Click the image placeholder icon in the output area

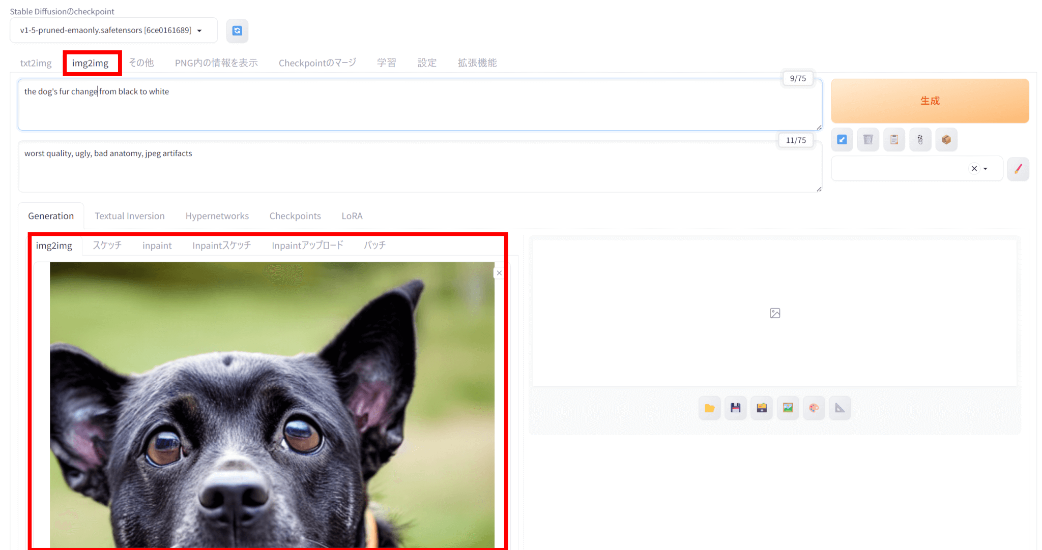[775, 313]
